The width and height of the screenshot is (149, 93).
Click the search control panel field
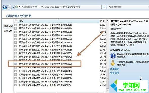[x=128, y=7]
